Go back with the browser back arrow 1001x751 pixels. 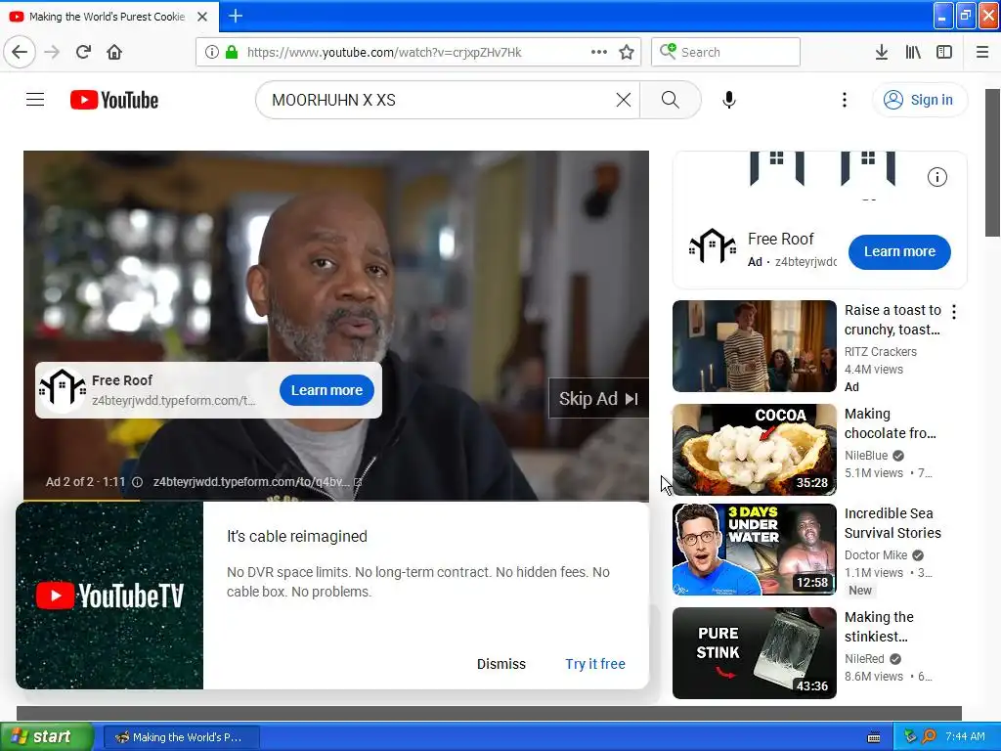point(20,52)
